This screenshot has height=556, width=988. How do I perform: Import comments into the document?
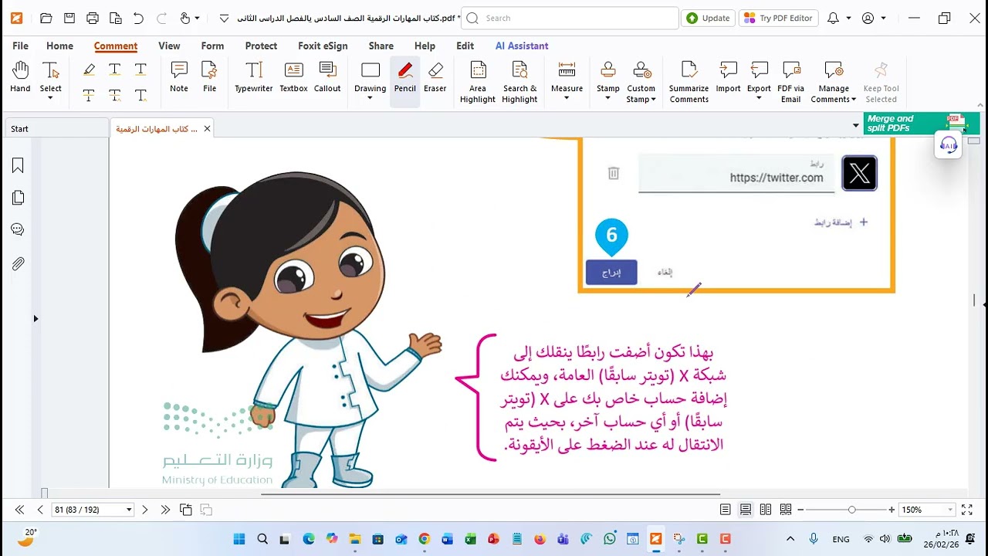tap(728, 78)
